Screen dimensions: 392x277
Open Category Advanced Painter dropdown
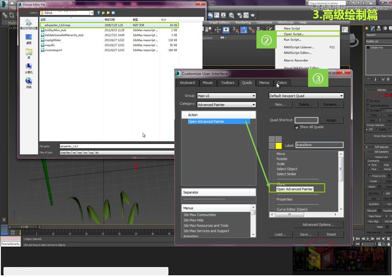[x=226, y=104]
